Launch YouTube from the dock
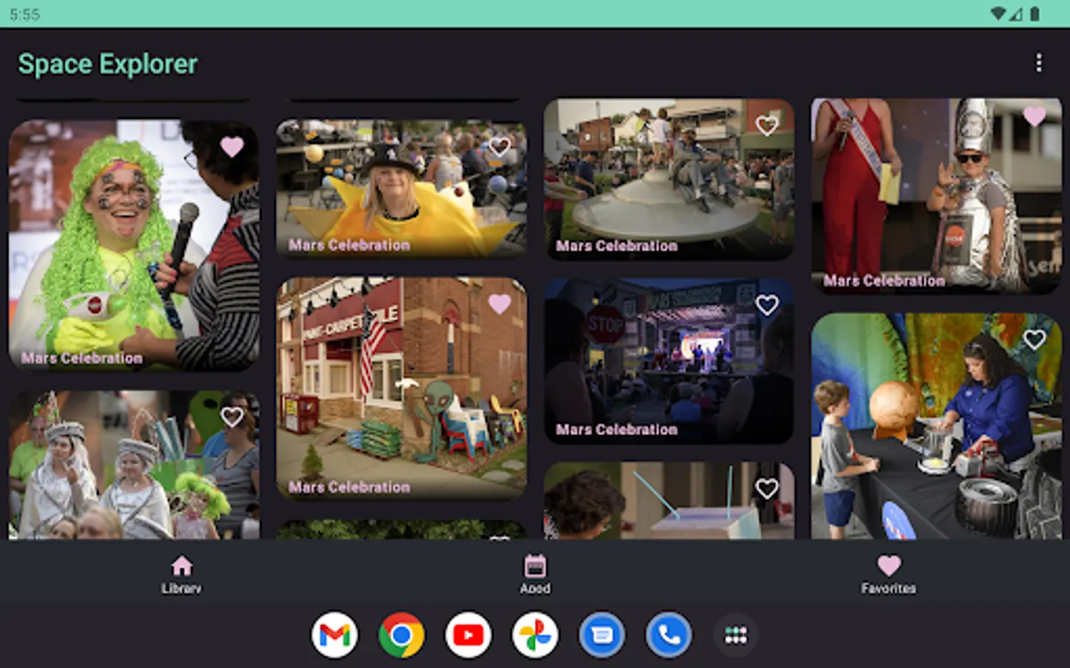 (x=468, y=635)
